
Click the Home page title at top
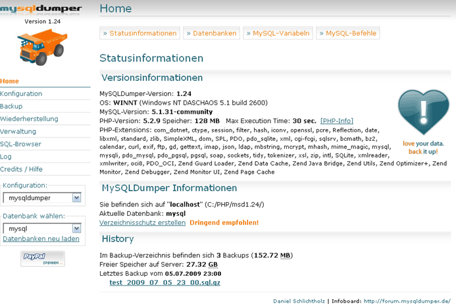coord(115,9)
